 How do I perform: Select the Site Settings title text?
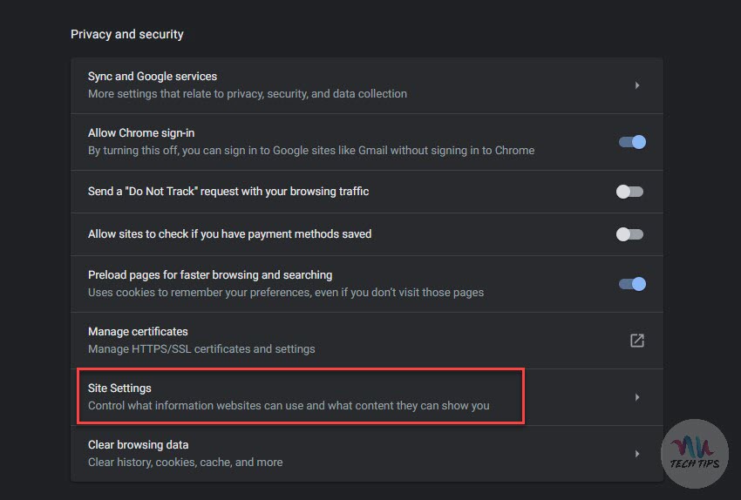[119, 389]
